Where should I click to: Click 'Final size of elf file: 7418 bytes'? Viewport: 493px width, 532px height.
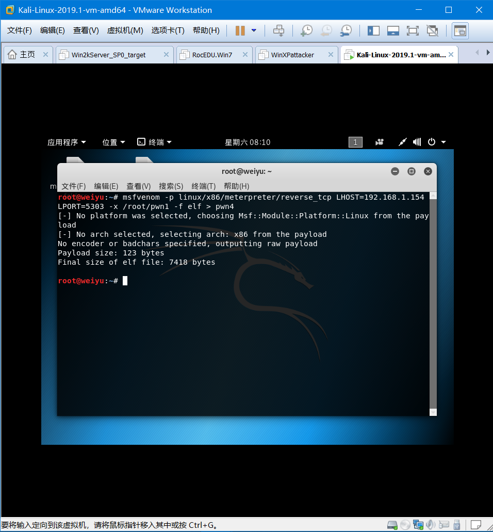136,262
